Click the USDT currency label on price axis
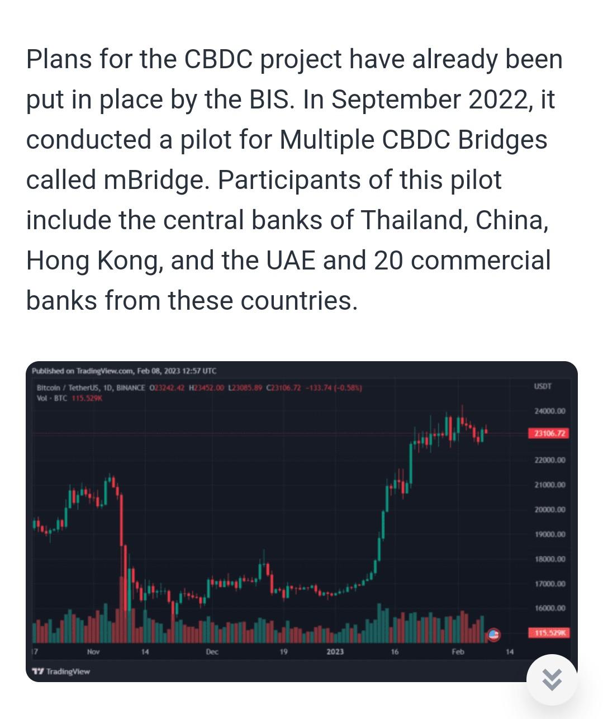This screenshot has width=603, height=719. pos(543,386)
